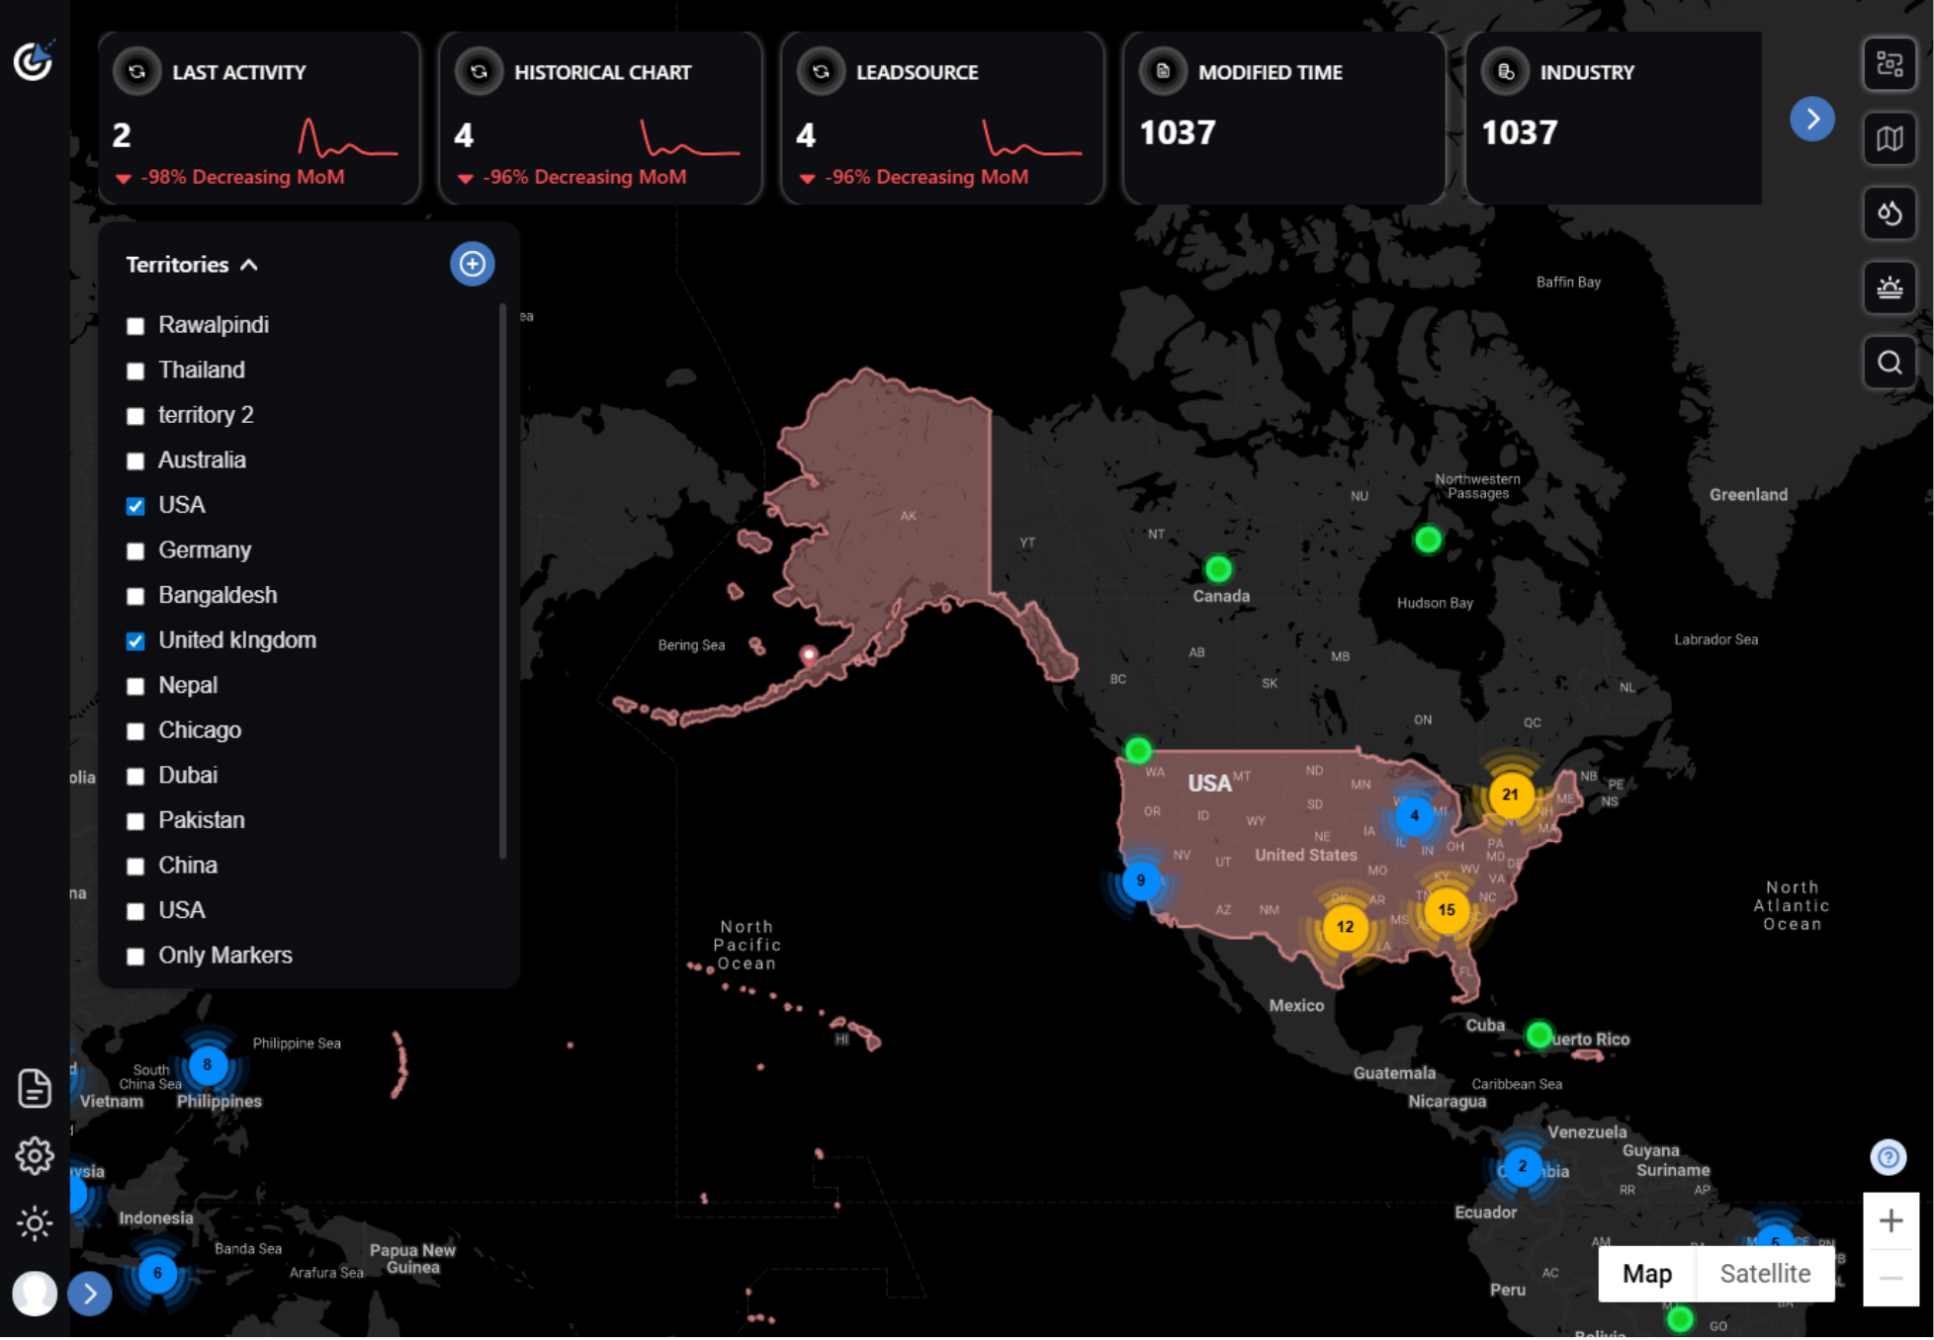Viewport: 1934px width, 1340px height.
Task: Refresh the Last Activity card
Action: 137,72
